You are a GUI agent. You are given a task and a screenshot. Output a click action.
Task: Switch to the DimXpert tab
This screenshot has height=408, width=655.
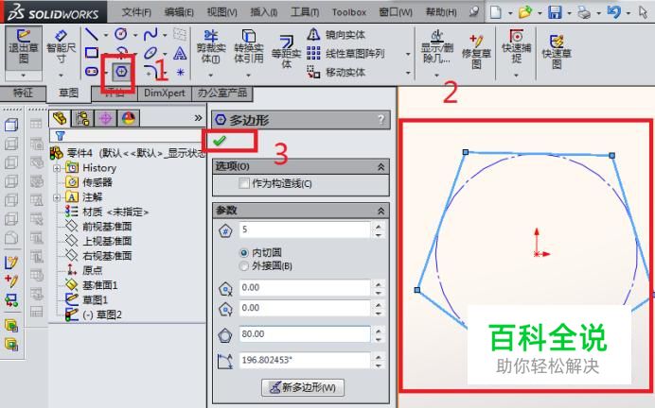point(164,93)
